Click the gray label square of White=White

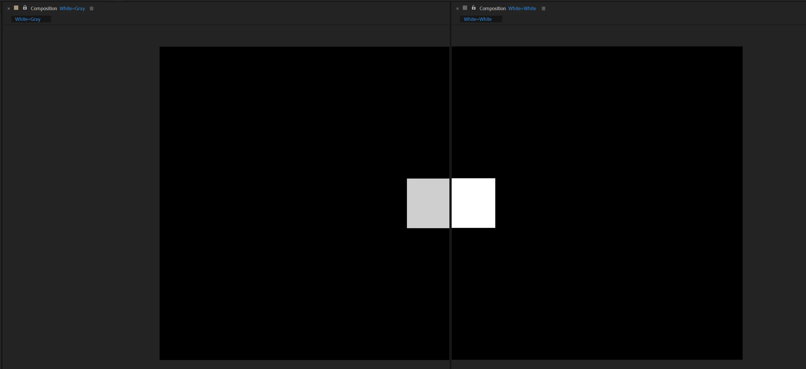465,8
